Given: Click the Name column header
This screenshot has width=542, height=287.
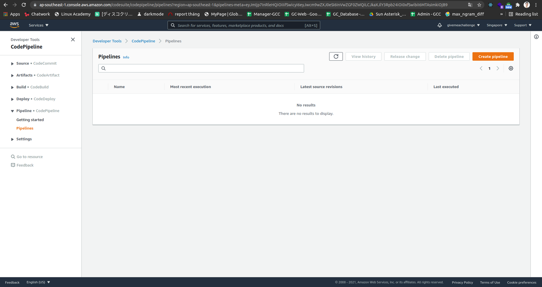Looking at the screenshot, I should click(119, 87).
